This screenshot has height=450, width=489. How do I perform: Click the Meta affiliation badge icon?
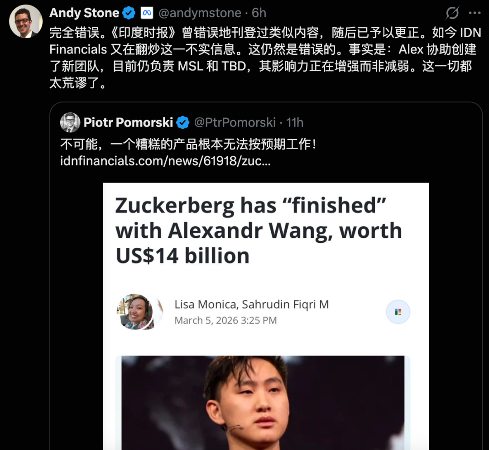point(146,13)
